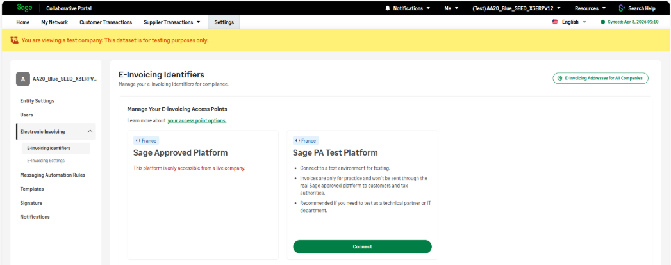Click the red 'only accessible from a live company' text
This screenshot has width=671, height=265.
(189, 168)
